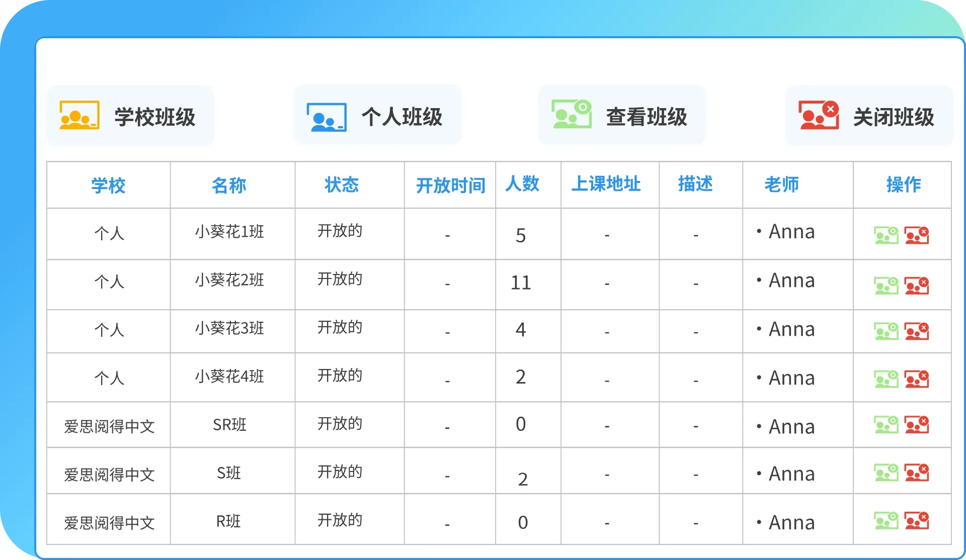Close the R班 class via red icon
This screenshot has width=966, height=560.
point(917,520)
